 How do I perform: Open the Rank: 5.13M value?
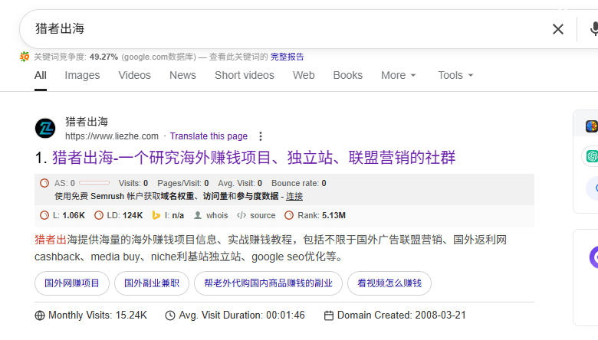click(321, 215)
